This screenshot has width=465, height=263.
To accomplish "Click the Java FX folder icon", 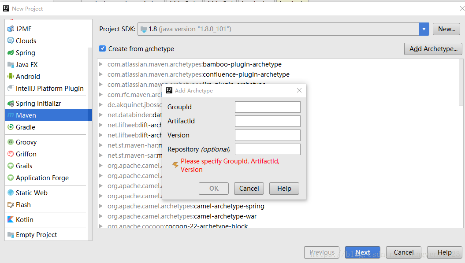I will tap(11, 64).
